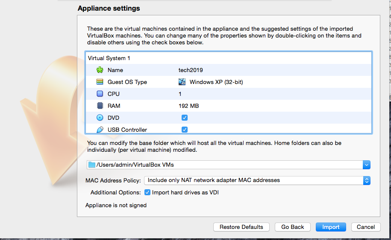Screen dimensions: 391x240
Task: Click the Appliance settings heading
Action: (x=109, y=8)
